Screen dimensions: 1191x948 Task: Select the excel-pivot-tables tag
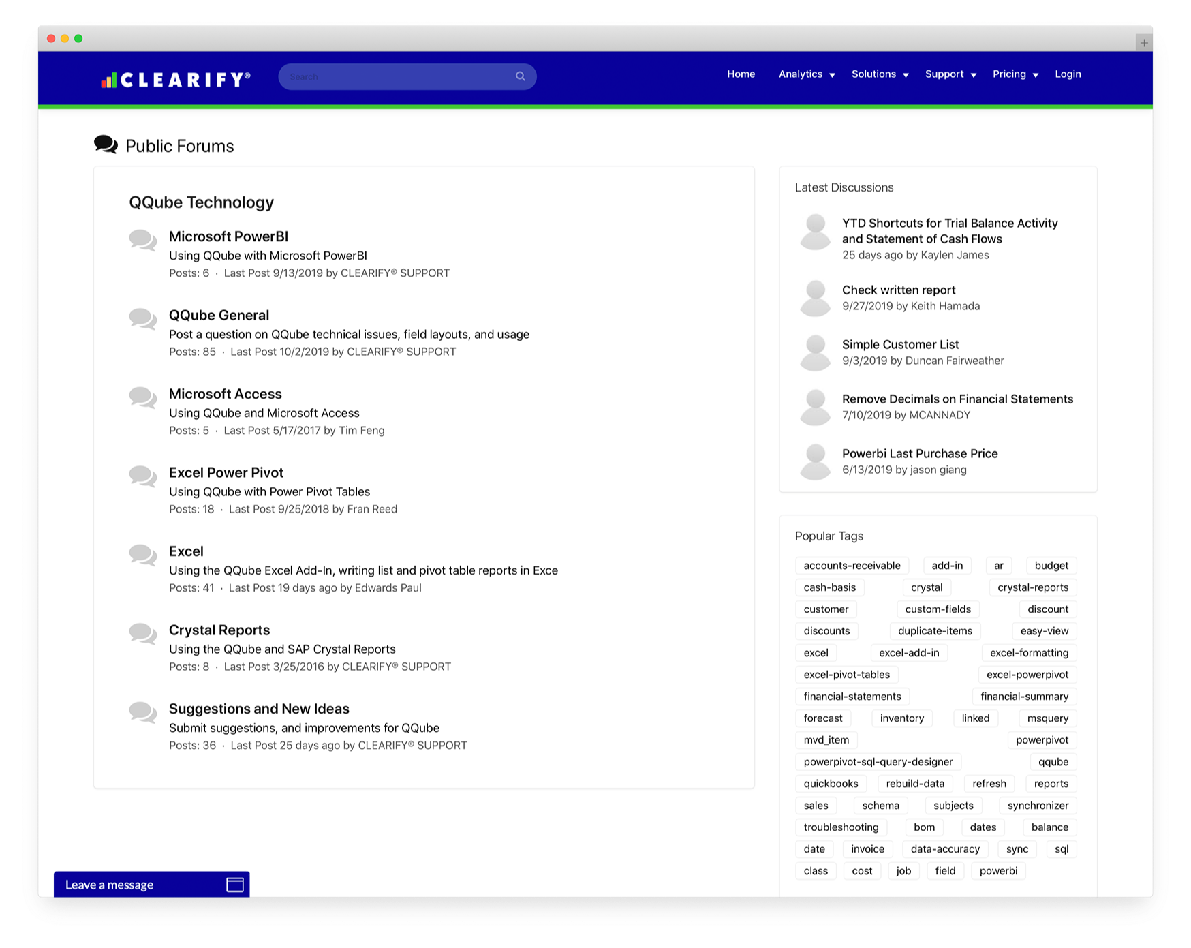pos(846,675)
